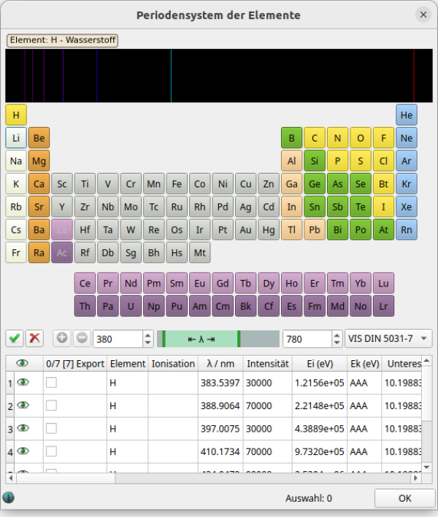Hide the 383.5397 nm line via its eye icon
This screenshot has height=517, width=438.
tap(23, 383)
